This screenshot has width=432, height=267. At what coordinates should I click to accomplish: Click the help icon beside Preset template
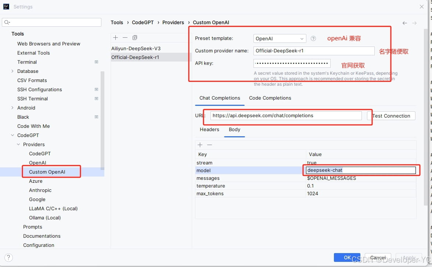(x=313, y=38)
